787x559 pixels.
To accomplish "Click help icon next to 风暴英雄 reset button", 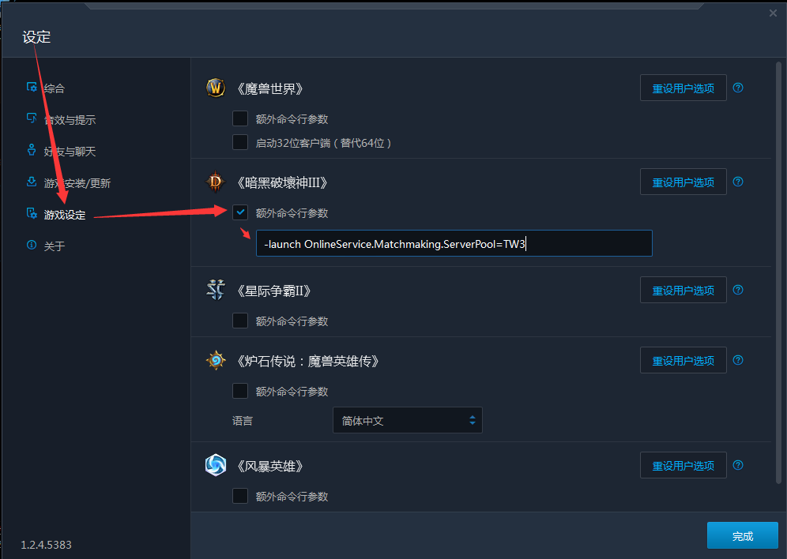I will 738,465.
